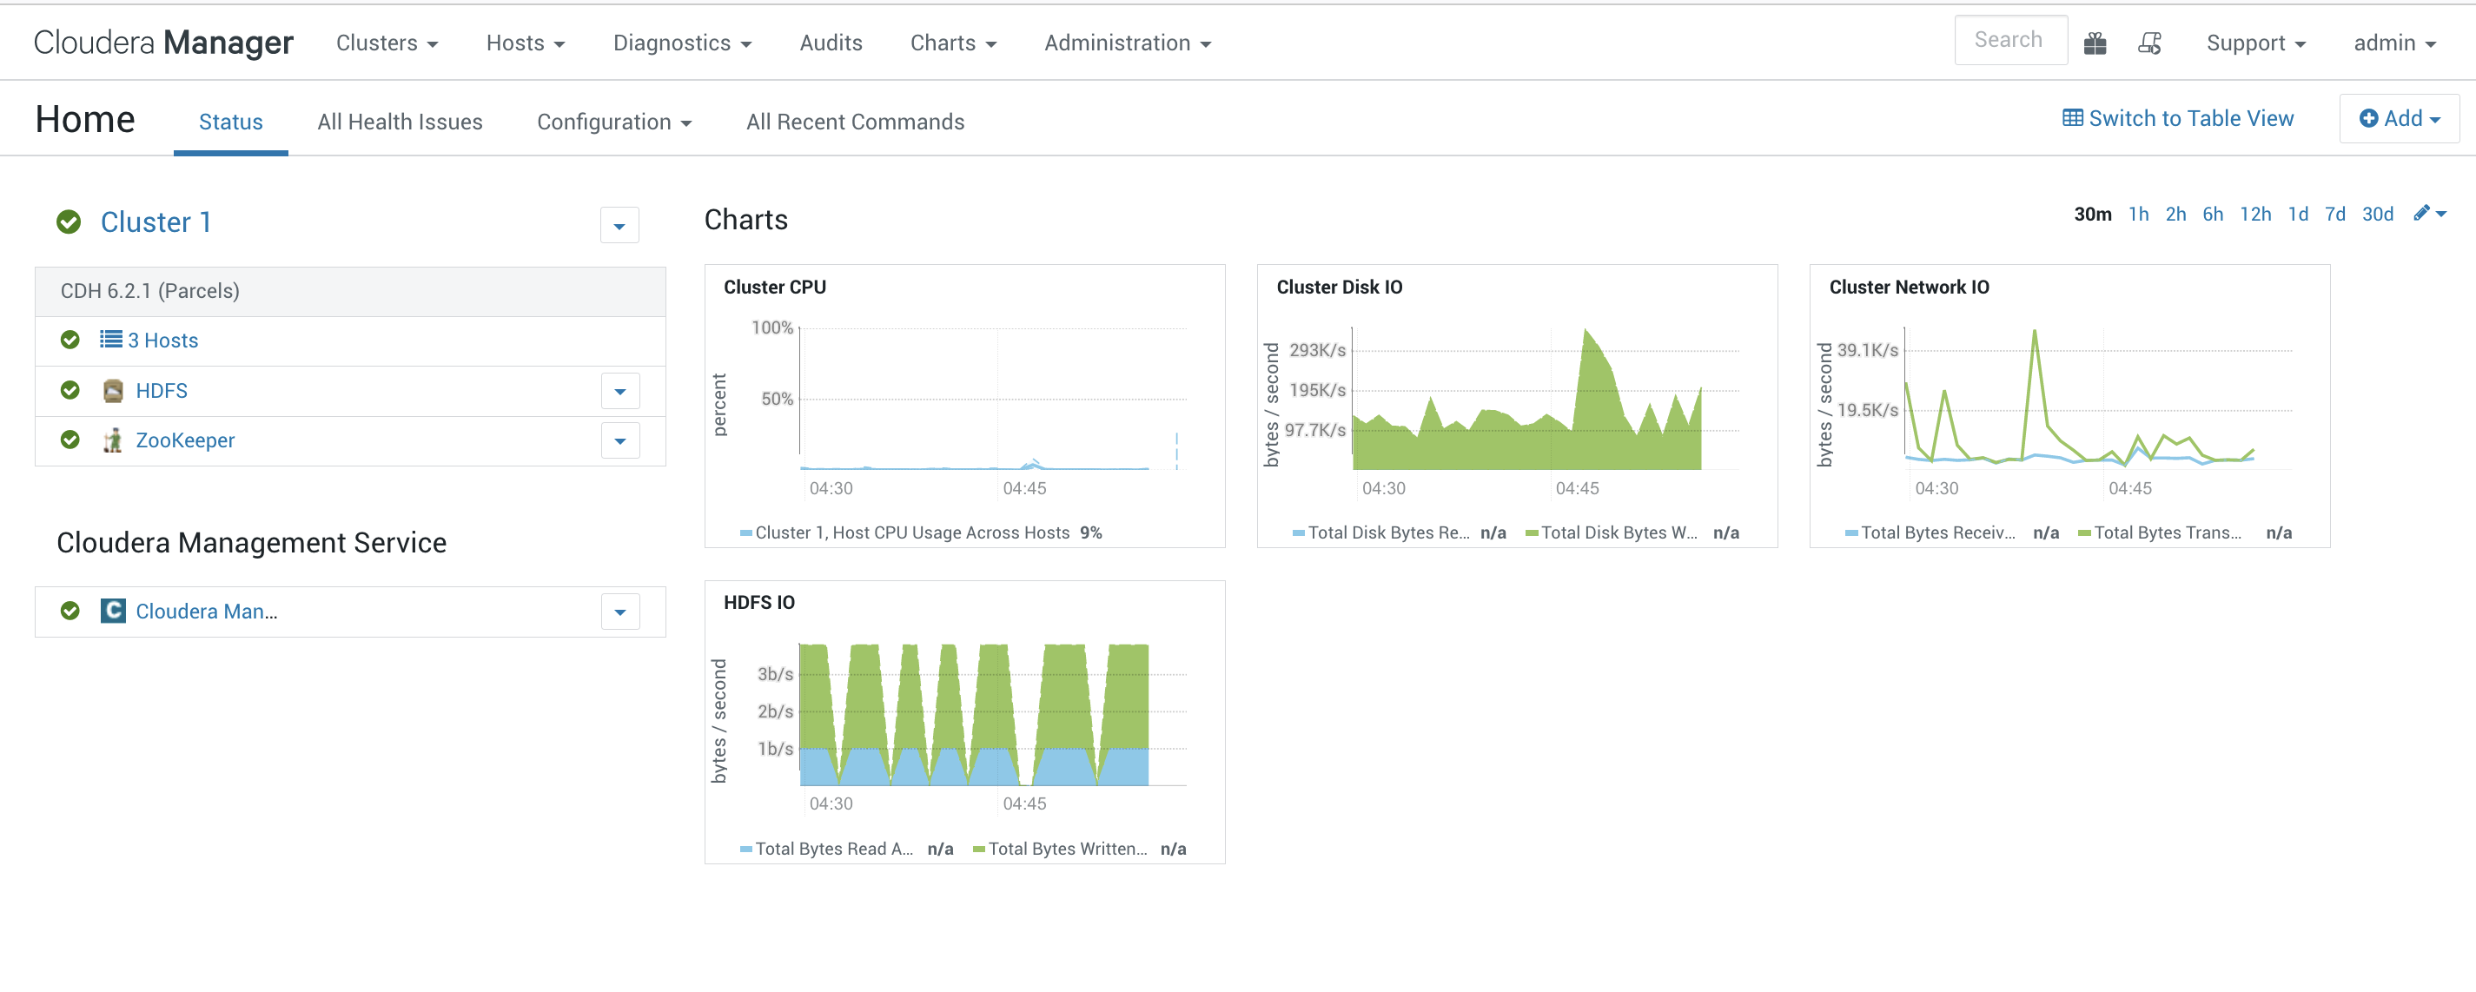Click the ZooKeeper keeper service icon

pyautogui.click(x=112, y=440)
